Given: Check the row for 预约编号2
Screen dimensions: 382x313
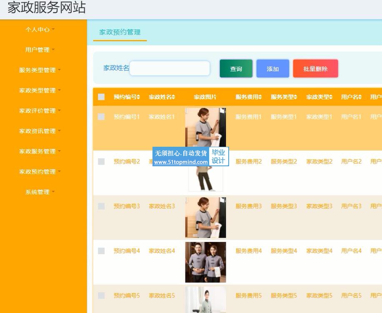Looking at the screenshot, I should tap(101, 161).
